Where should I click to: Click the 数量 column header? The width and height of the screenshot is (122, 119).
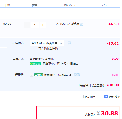pos(35,5)
